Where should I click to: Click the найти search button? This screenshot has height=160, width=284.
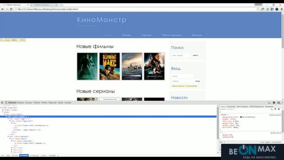tap(195, 55)
